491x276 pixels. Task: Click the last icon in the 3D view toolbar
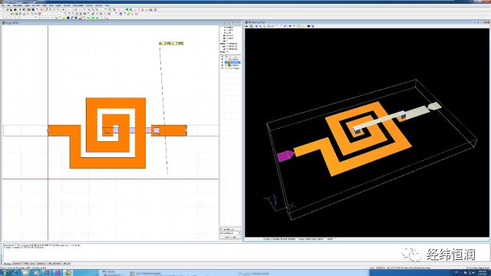click(x=313, y=26)
